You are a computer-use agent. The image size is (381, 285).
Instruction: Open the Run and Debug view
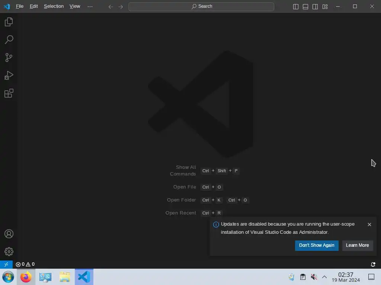[x=9, y=75]
